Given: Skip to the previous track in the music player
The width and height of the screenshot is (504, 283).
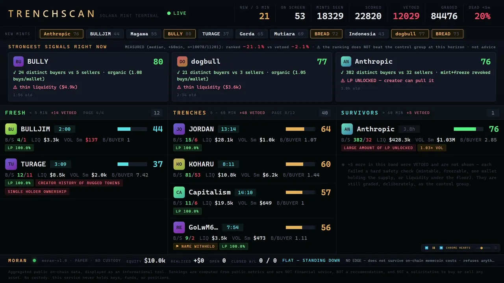Looking at the screenshot, I should tap(426, 248).
